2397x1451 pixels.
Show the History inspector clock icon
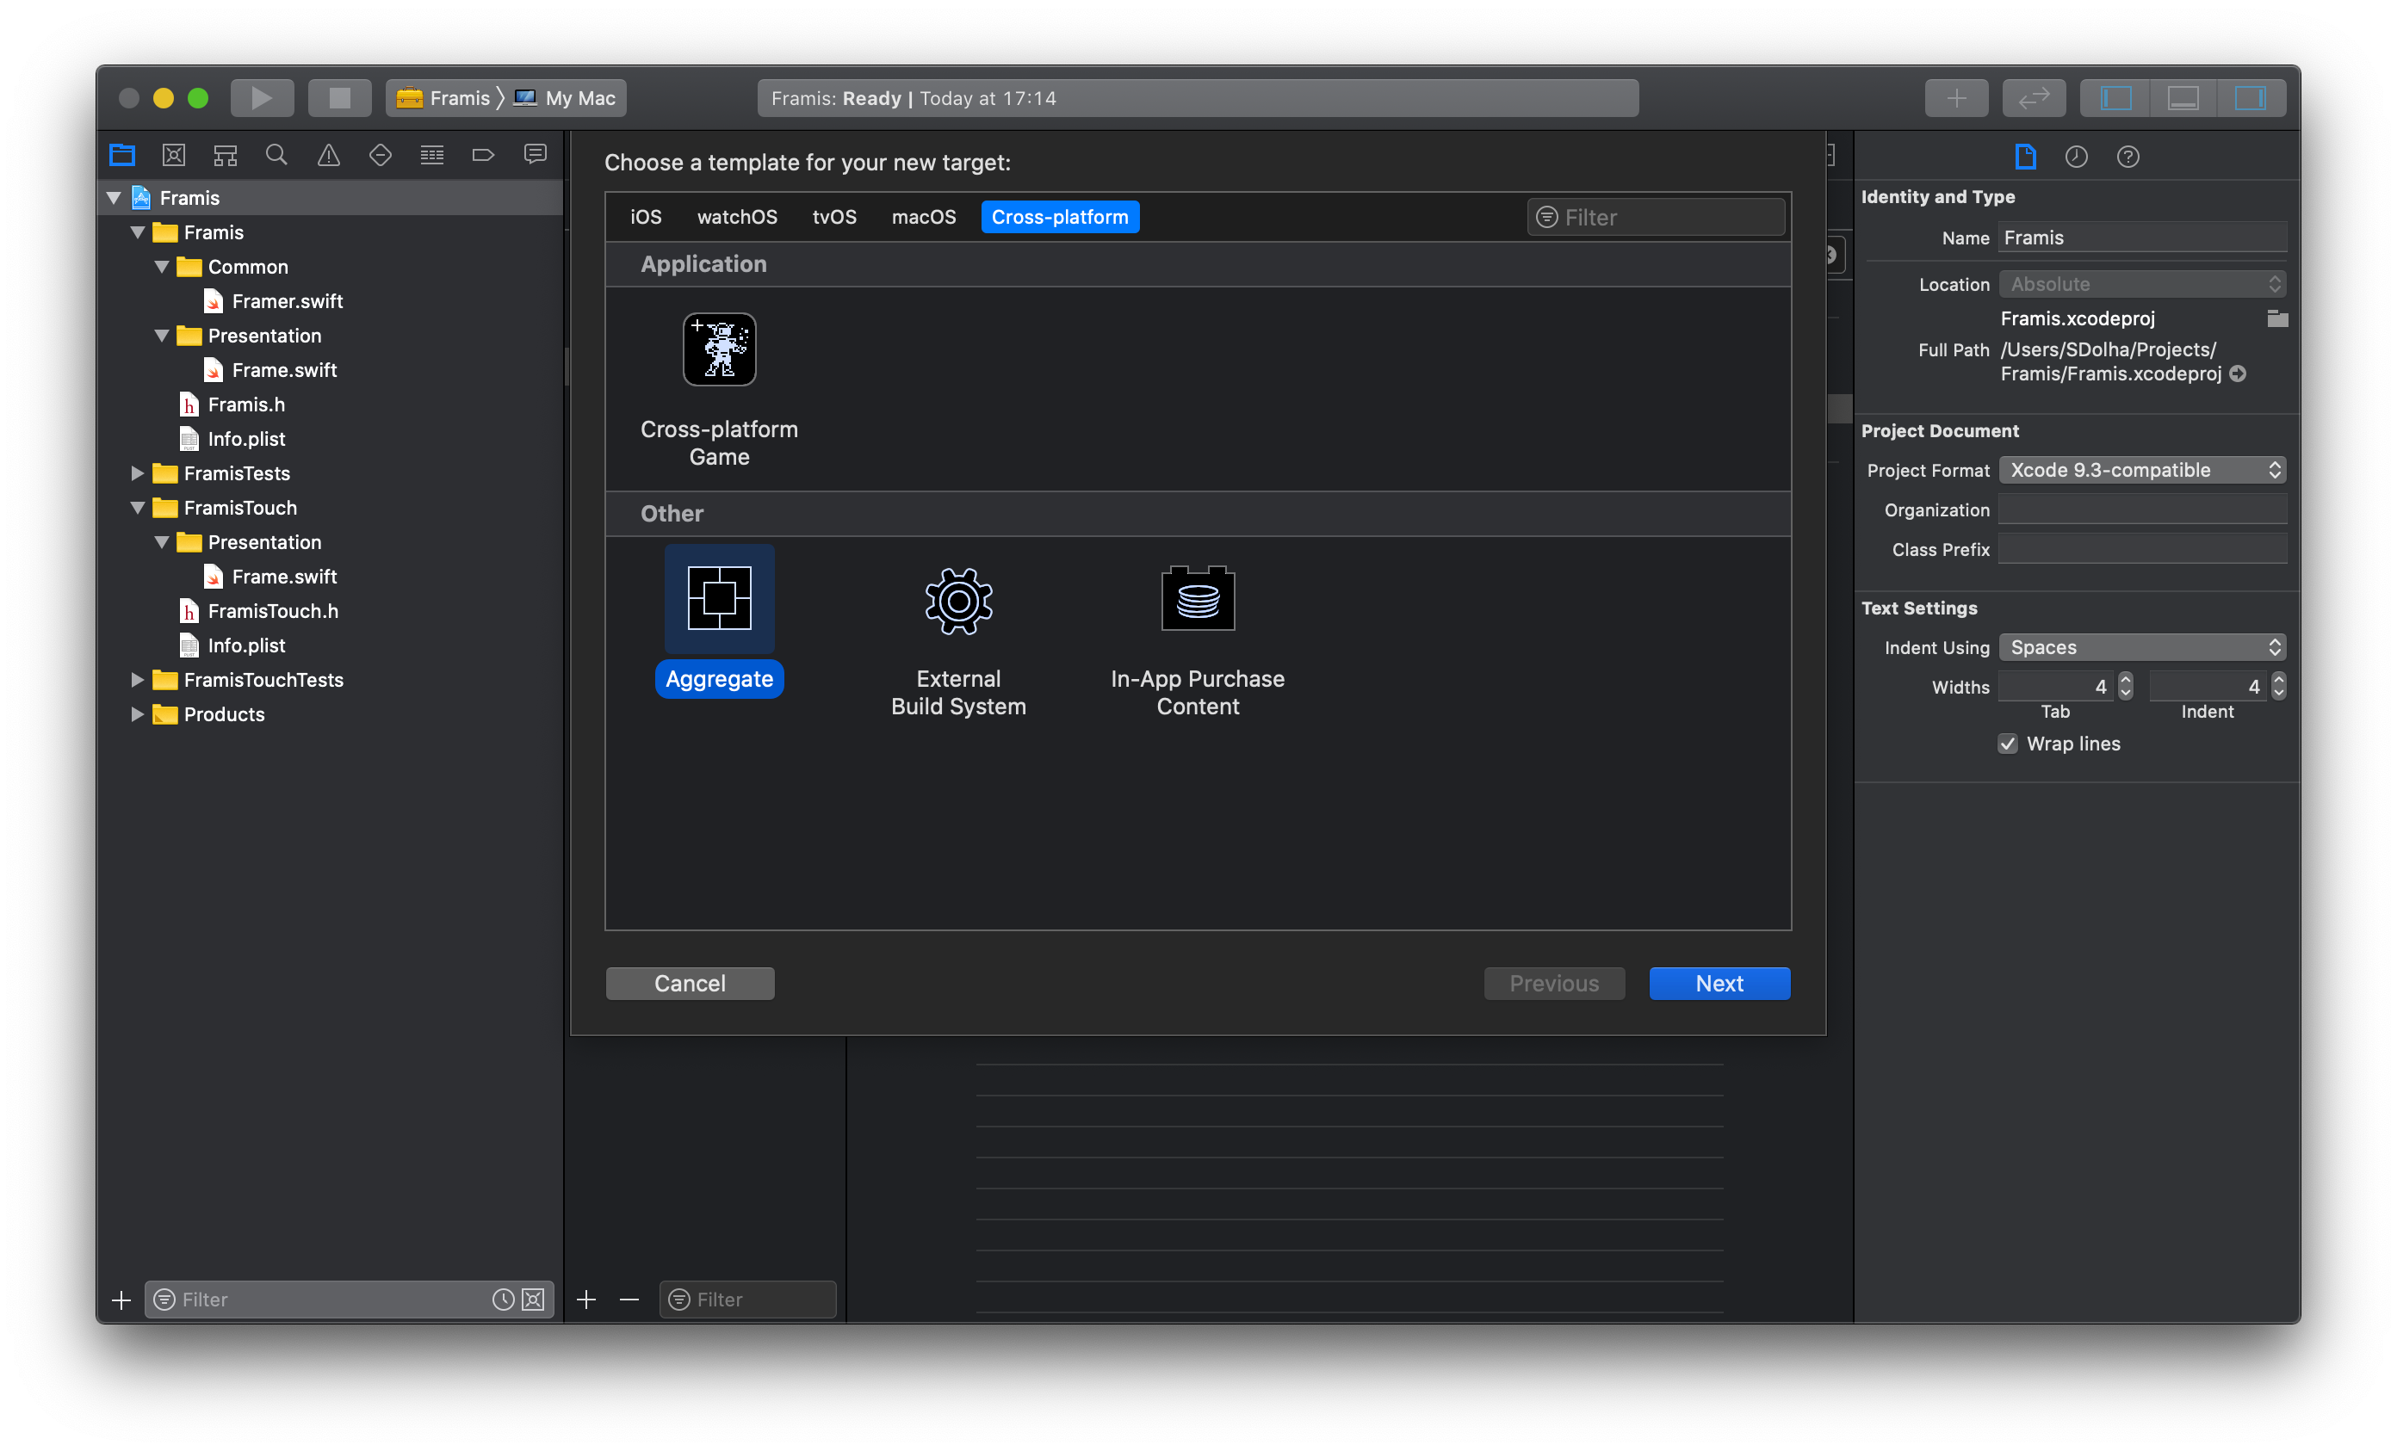click(2076, 157)
